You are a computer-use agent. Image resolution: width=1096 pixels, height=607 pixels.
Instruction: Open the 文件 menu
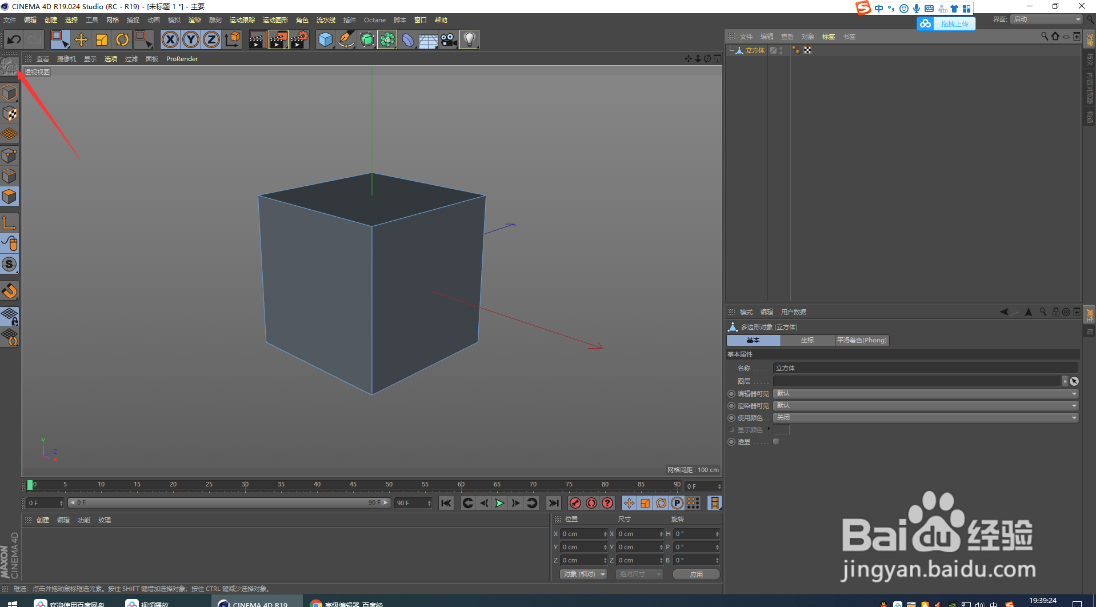10,20
